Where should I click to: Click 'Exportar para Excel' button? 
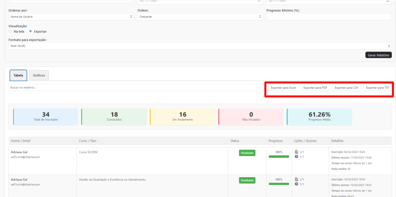(283, 88)
